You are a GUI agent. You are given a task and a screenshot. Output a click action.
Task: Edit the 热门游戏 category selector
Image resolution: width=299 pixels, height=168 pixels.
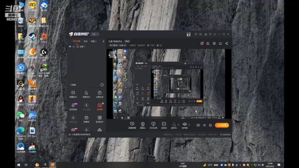click(x=117, y=45)
